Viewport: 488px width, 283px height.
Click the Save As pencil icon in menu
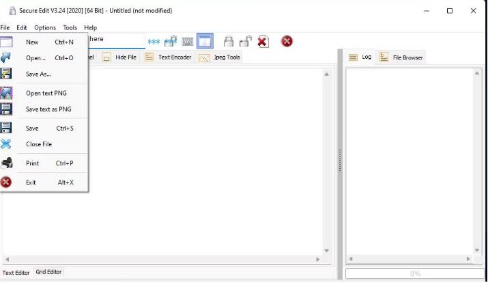[6, 74]
